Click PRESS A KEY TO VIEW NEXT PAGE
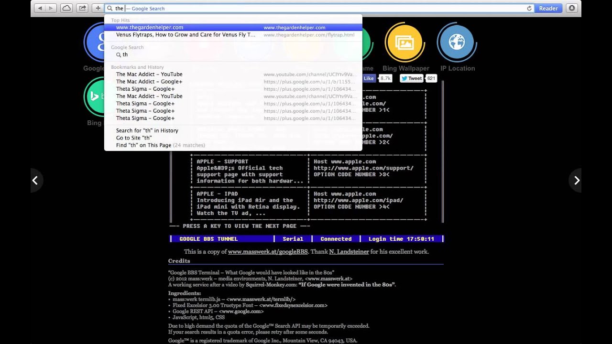 240,226
